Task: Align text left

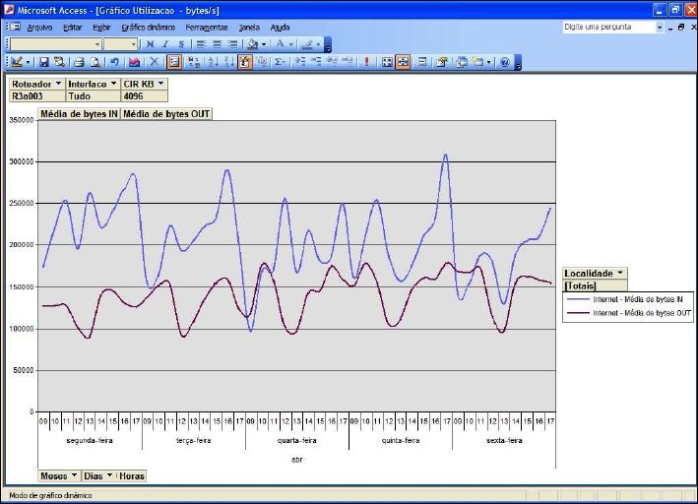Action: (x=201, y=44)
